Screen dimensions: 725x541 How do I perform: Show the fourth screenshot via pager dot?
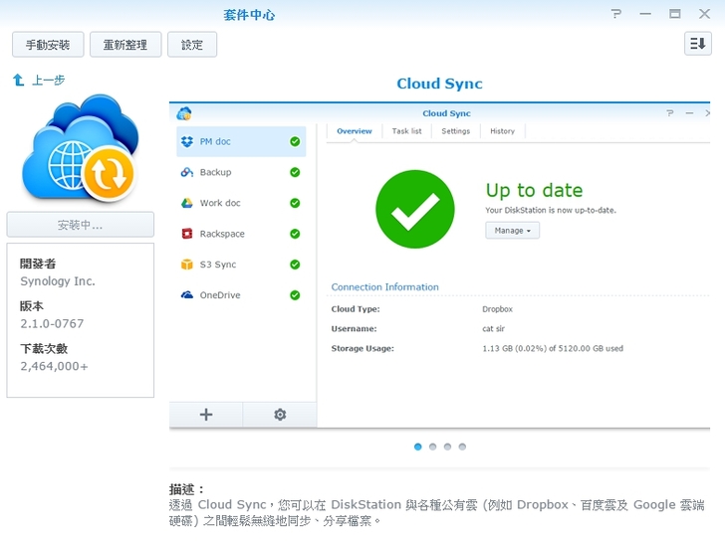coord(462,447)
